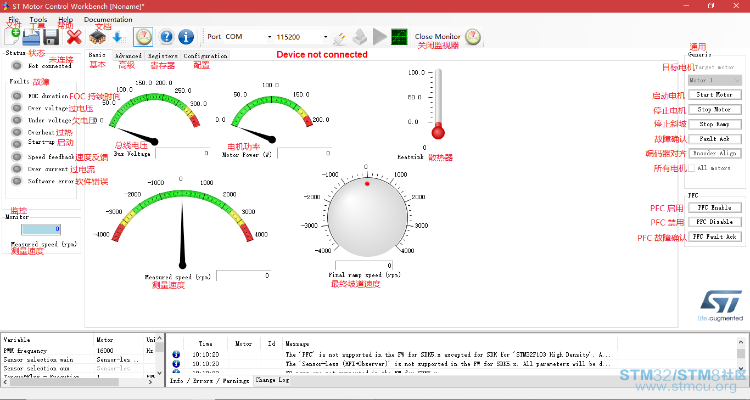Click the value field beside the large speed gauge

(x=243, y=275)
